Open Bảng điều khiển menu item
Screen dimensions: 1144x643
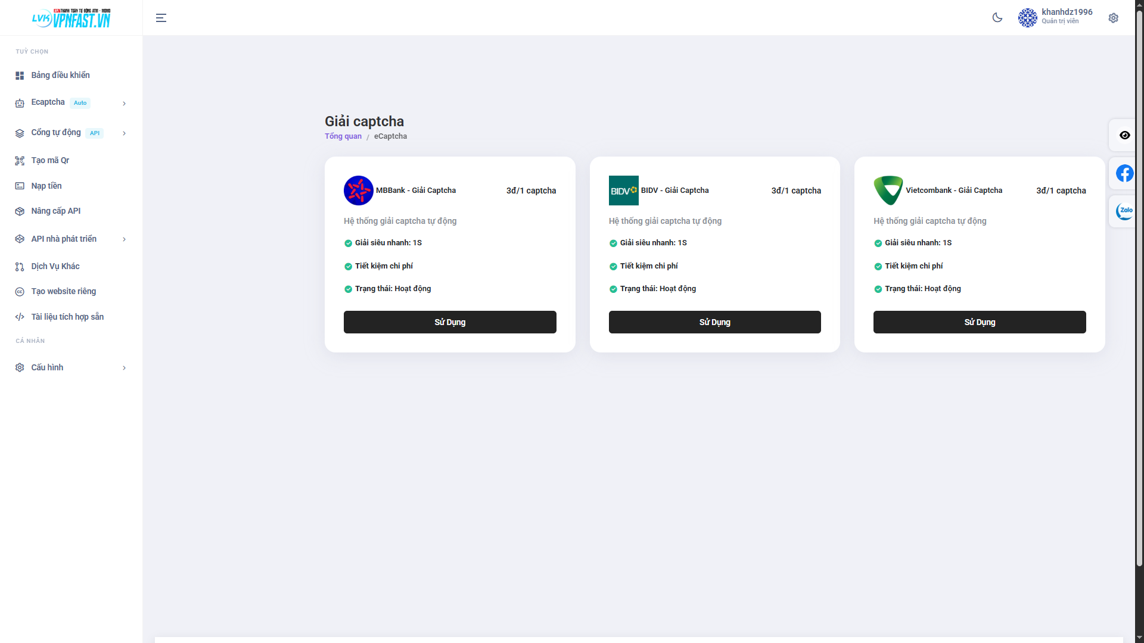[60, 75]
